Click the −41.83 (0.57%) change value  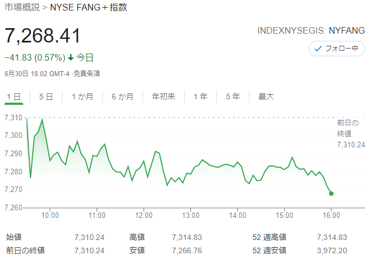pos(35,57)
